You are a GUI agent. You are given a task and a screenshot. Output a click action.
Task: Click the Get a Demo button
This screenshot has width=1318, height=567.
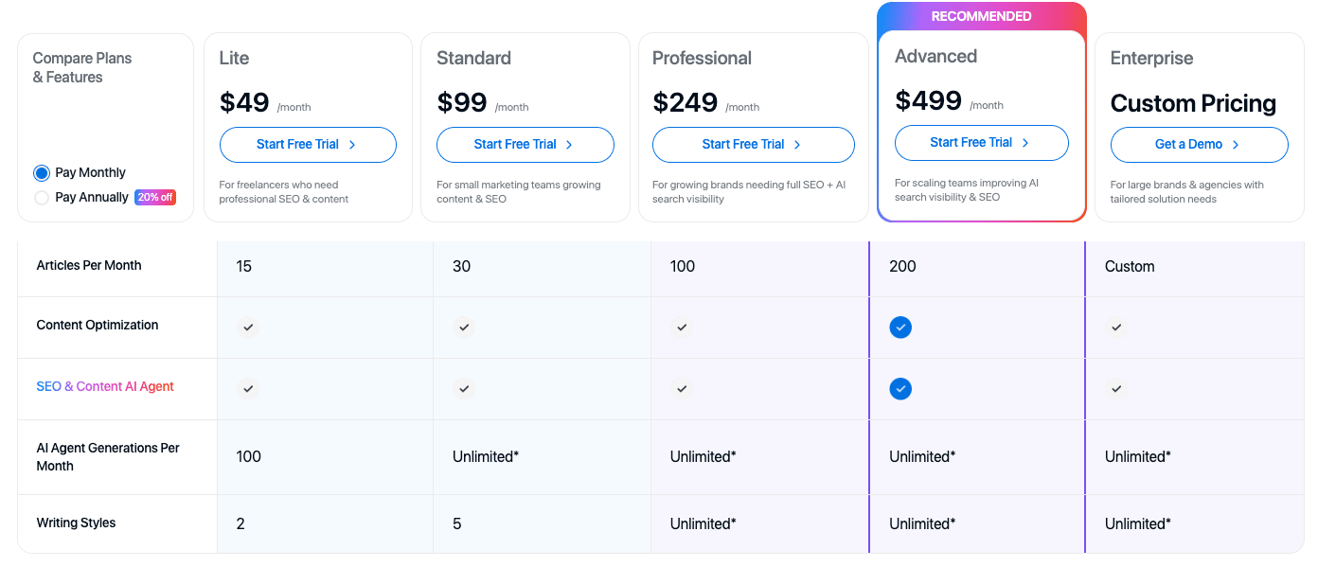coord(1199,145)
